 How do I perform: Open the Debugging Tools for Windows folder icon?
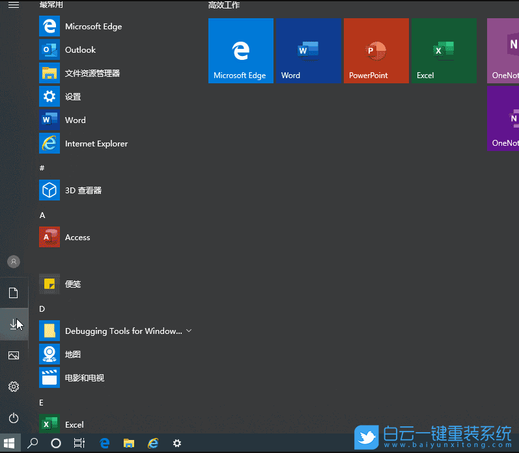(x=49, y=331)
